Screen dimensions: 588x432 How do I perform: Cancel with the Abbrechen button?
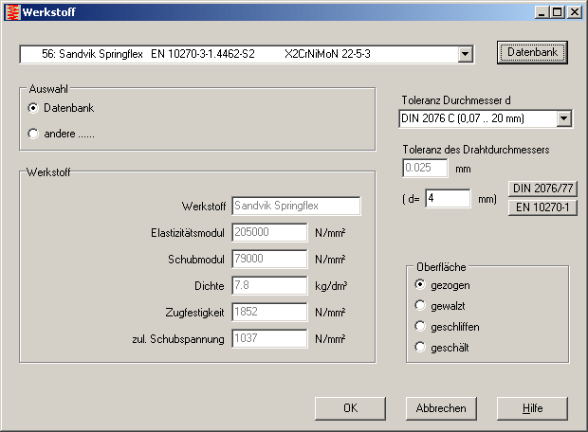[x=441, y=408]
